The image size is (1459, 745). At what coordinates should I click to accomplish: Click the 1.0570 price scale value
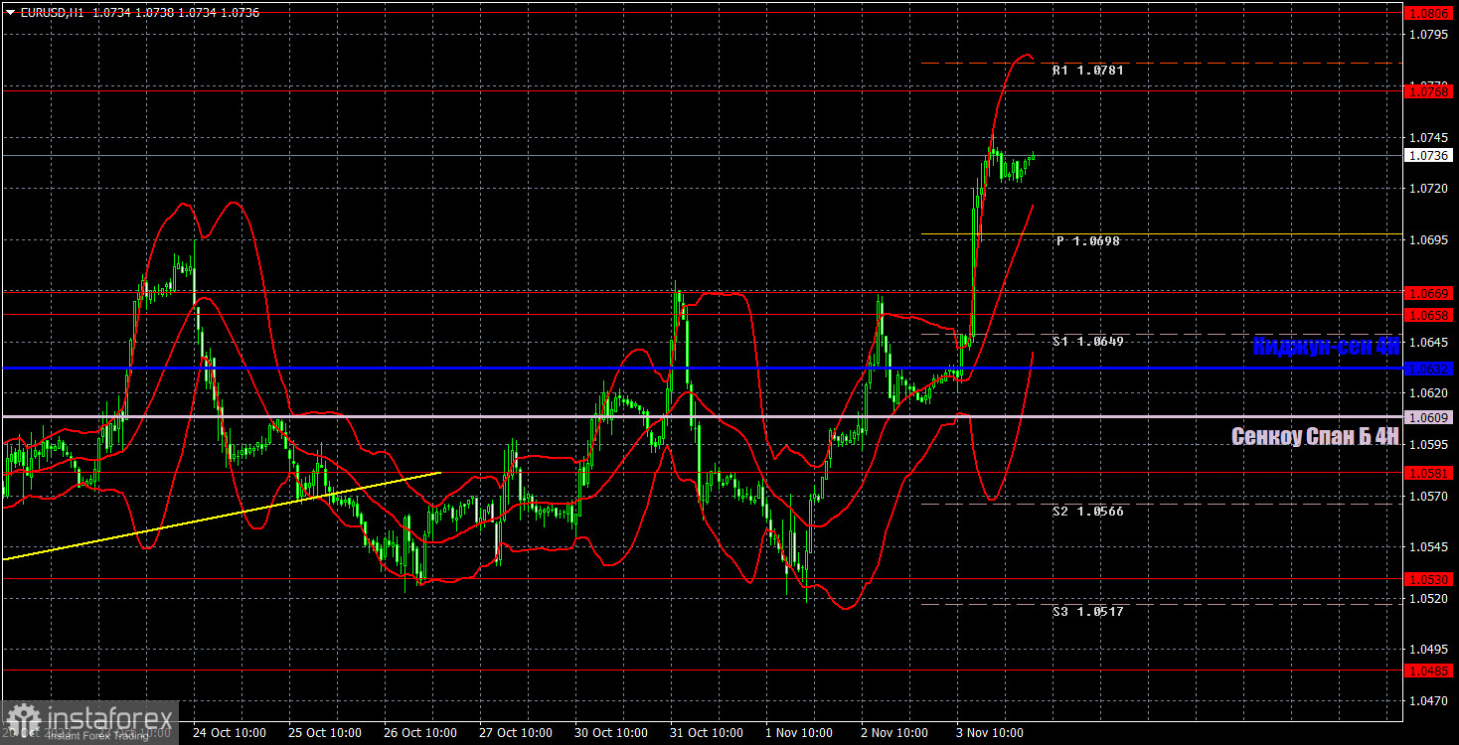coord(1429,496)
